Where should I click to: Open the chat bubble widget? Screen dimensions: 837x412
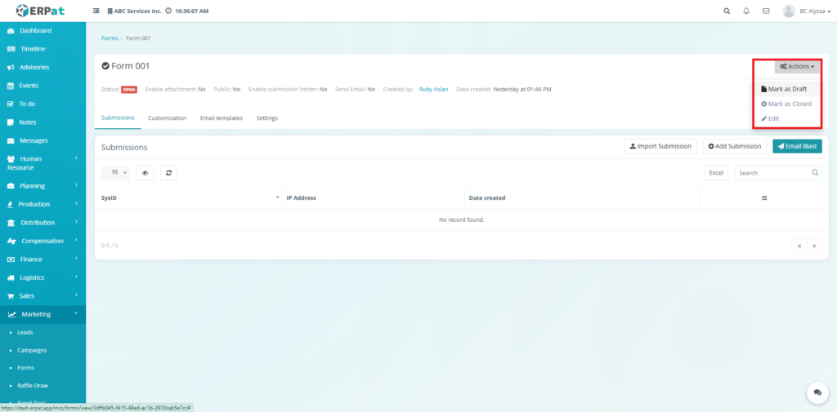tap(817, 392)
